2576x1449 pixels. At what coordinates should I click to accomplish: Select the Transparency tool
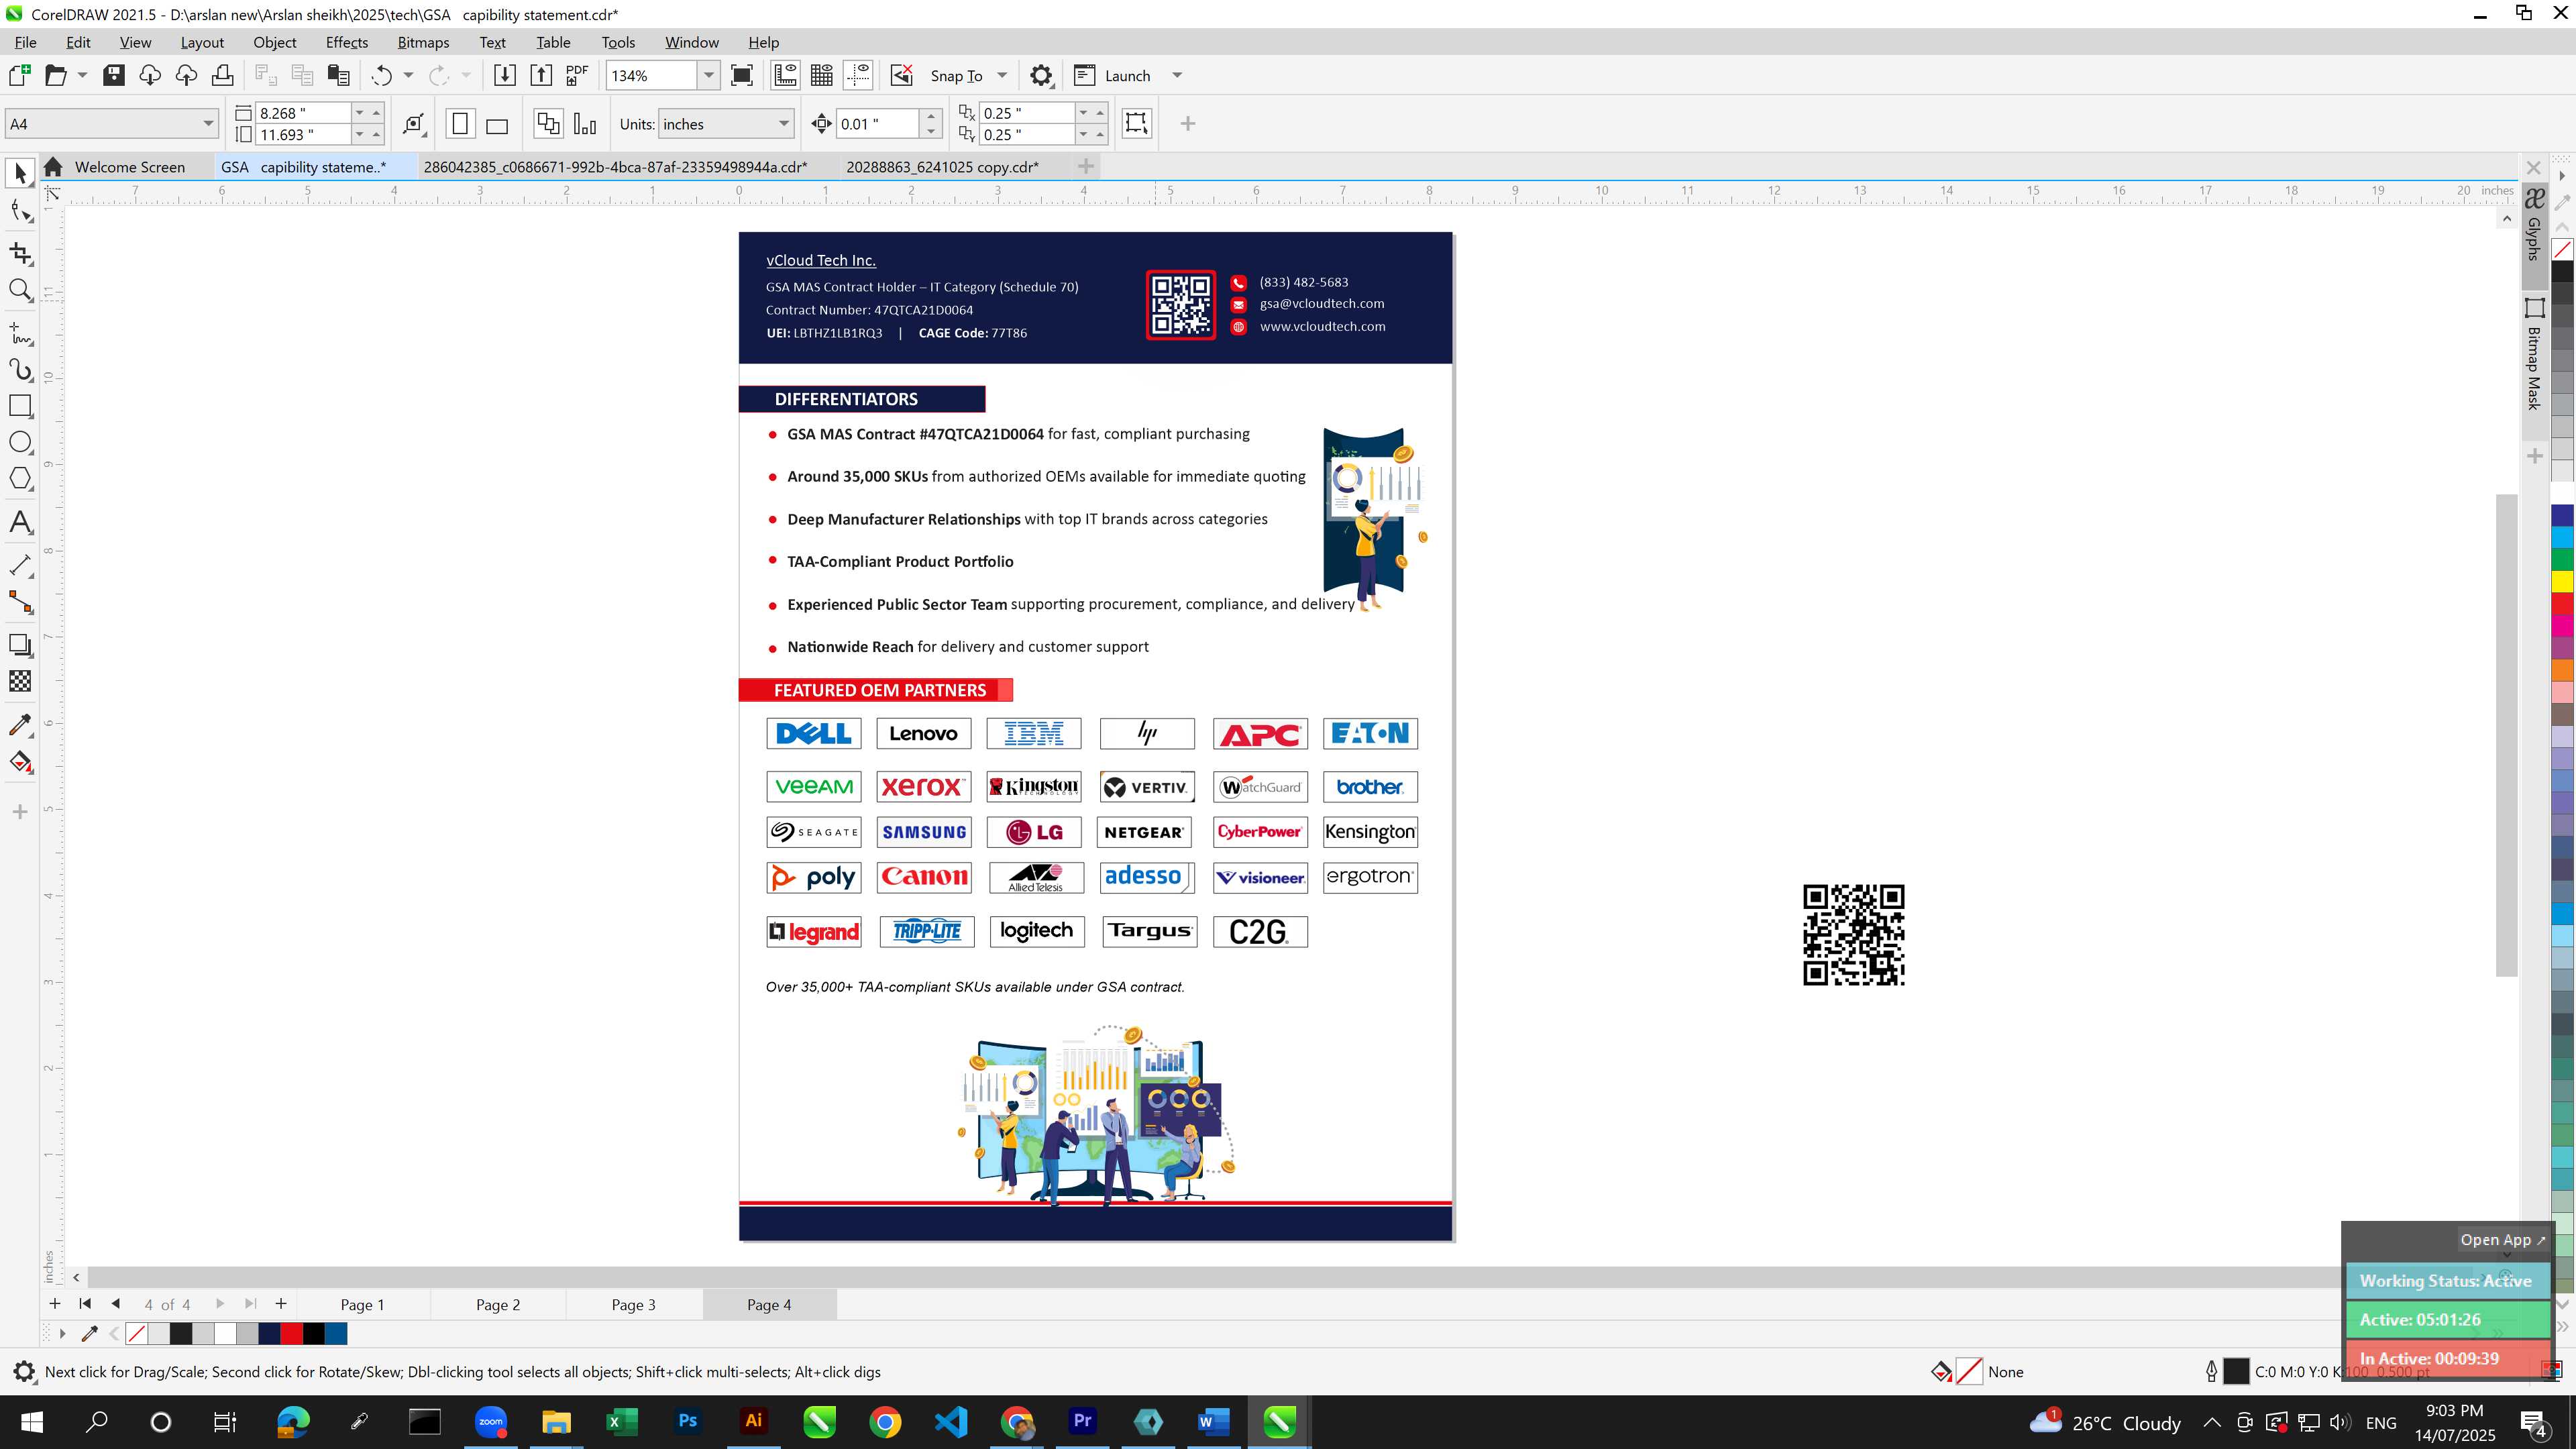point(20,682)
